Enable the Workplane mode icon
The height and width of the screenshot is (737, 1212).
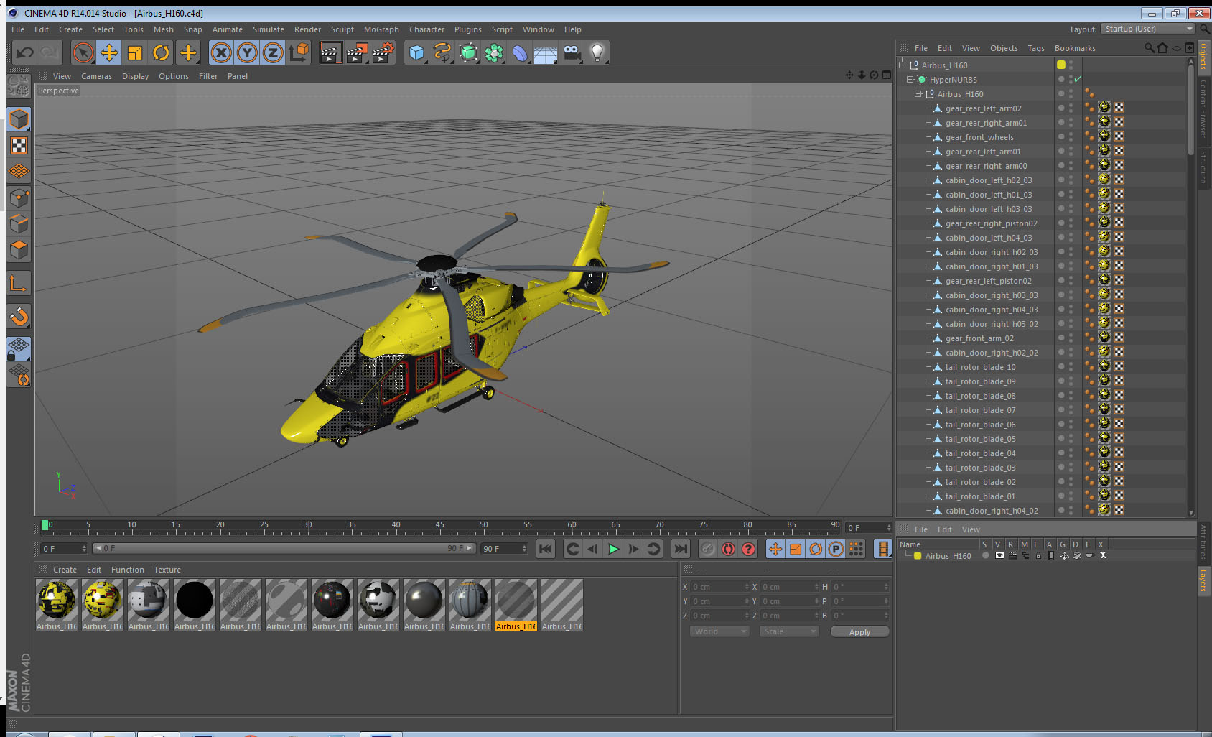tap(19, 172)
